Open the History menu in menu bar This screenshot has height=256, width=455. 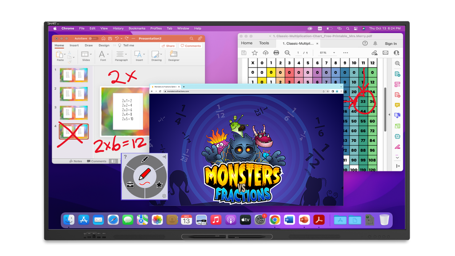(118, 28)
